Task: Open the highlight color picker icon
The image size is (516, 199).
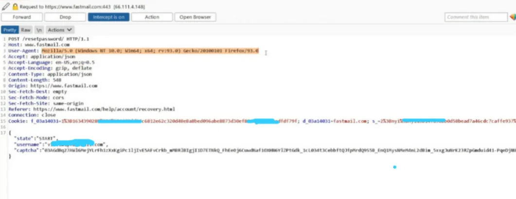Action: click(513, 17)
